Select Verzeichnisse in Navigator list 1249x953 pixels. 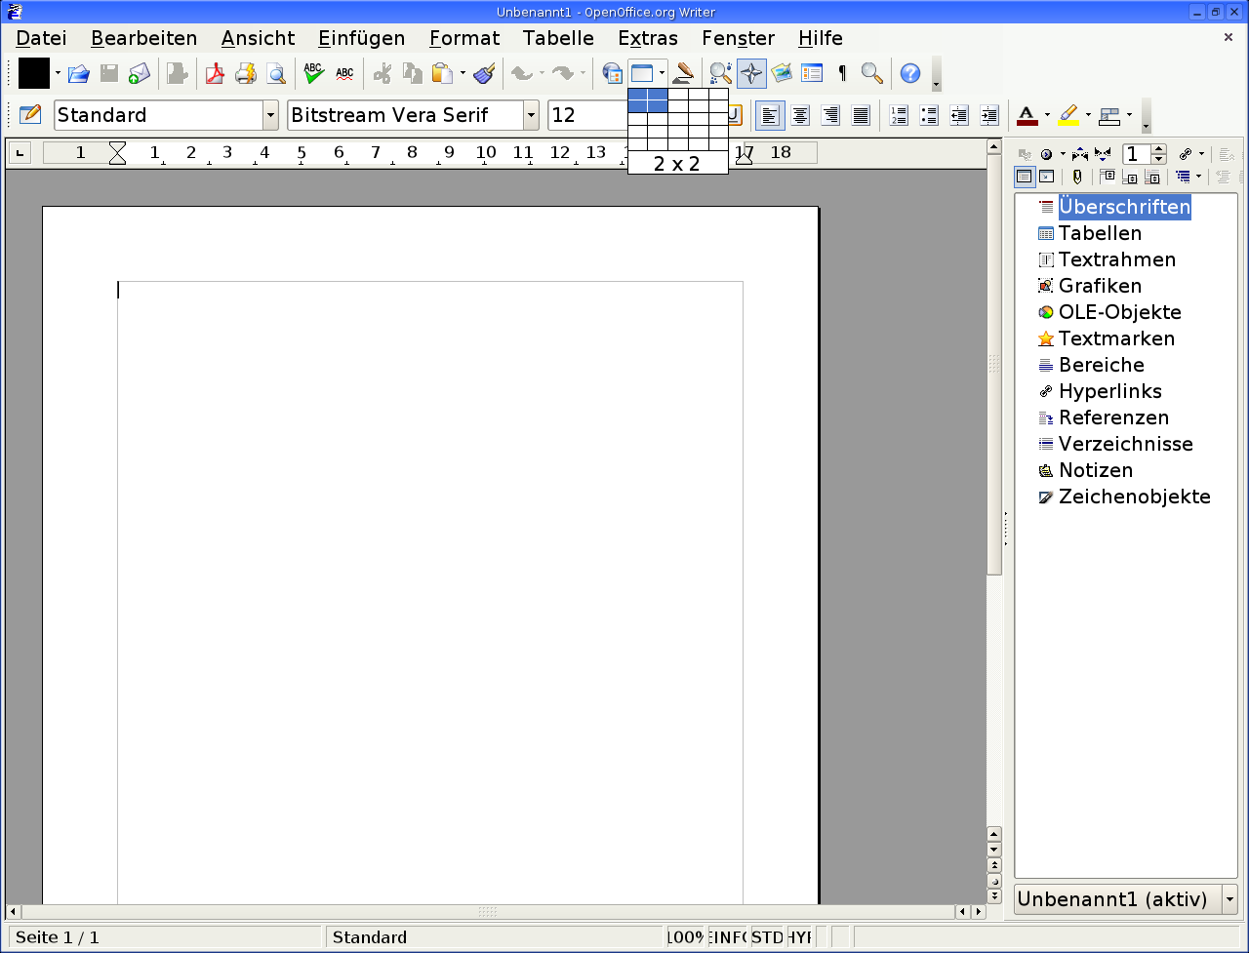tap(1125, 444)
